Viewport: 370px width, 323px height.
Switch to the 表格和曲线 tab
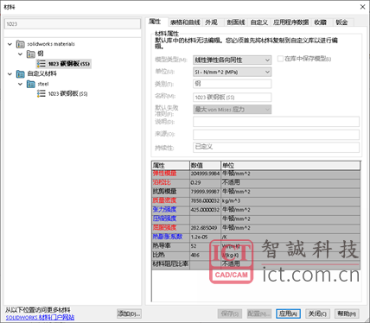185,22
